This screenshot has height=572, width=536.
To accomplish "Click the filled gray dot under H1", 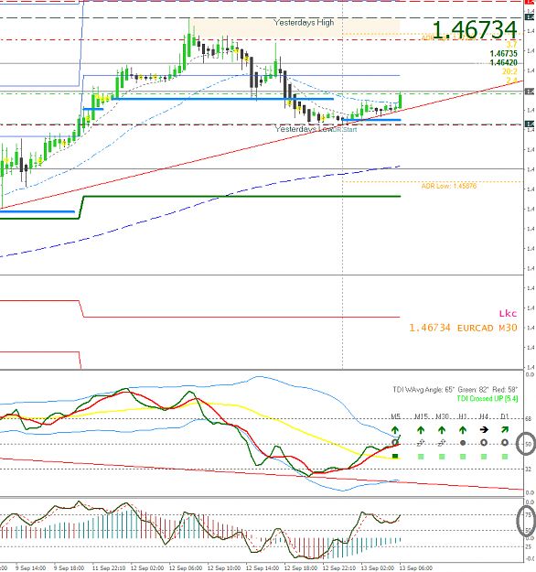I will click(463, 443).
